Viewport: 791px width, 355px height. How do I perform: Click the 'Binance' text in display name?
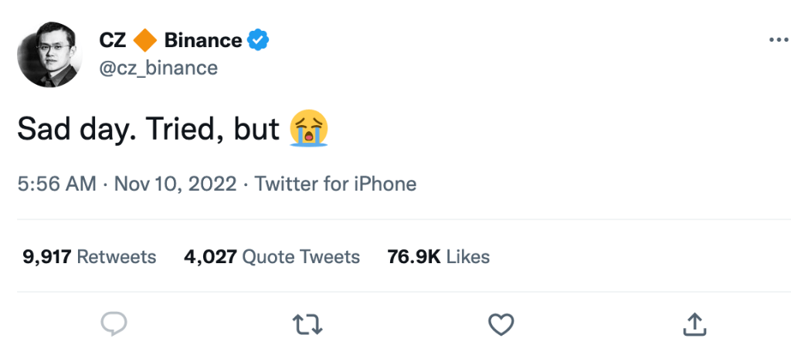coord(202,39)
